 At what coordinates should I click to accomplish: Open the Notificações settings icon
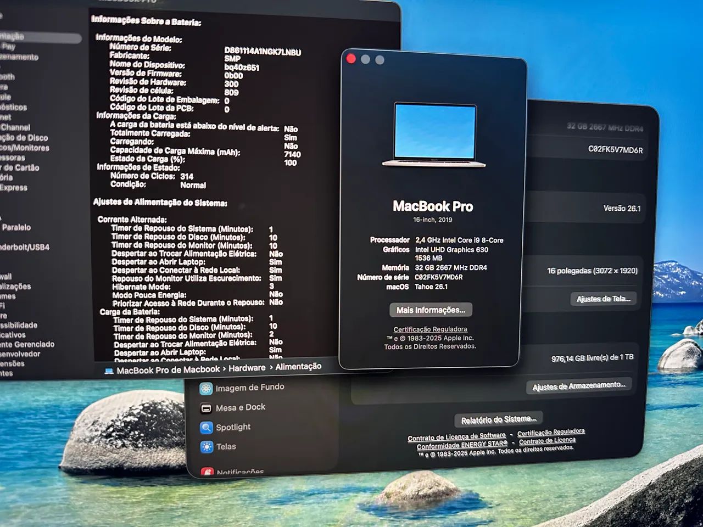point(207,470)
